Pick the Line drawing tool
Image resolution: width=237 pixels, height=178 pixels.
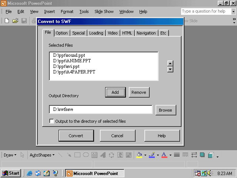click(x=60, y=155)
